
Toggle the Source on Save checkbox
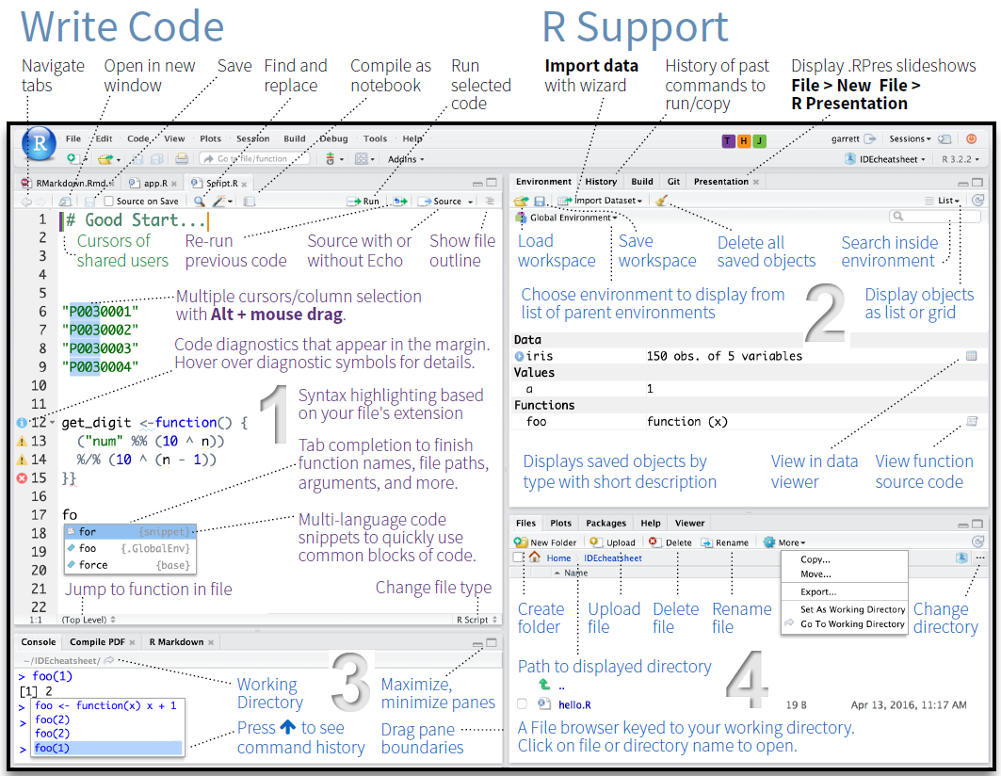click(109, 202)
